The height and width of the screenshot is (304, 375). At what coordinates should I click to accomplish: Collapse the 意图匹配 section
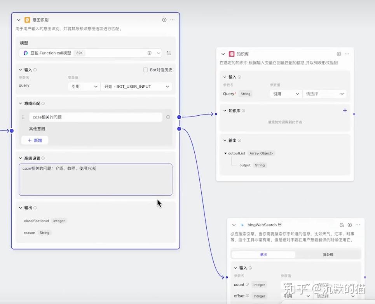coord(21,103)
